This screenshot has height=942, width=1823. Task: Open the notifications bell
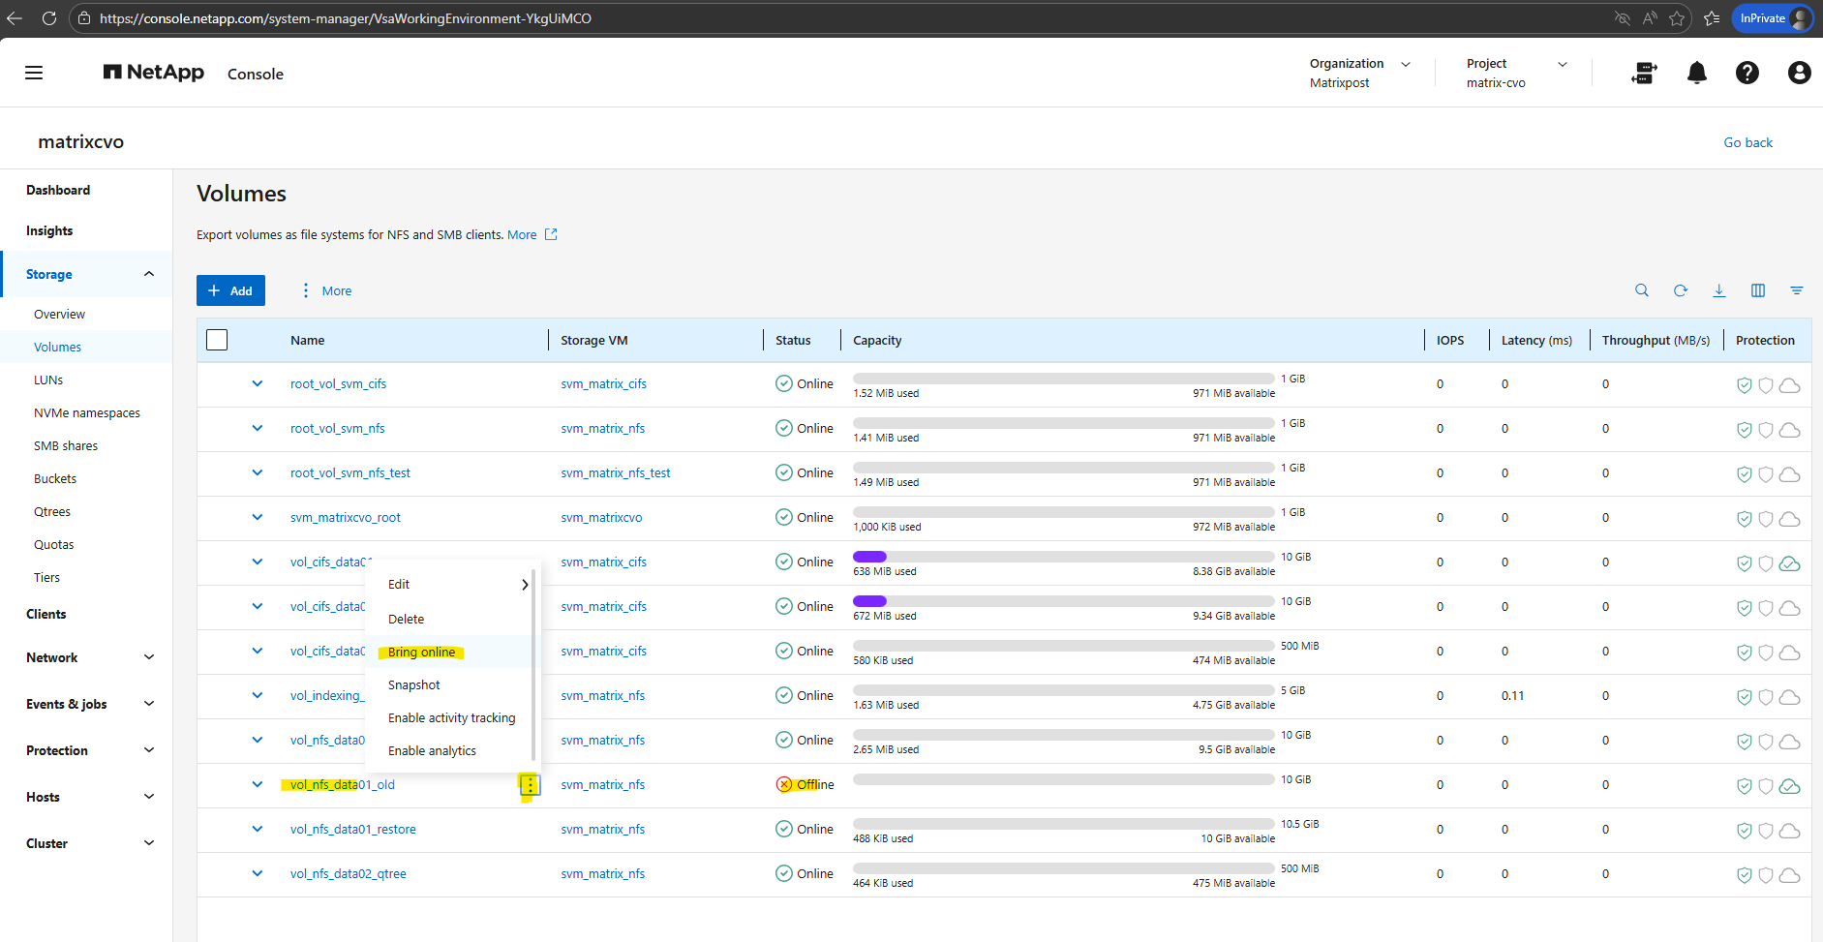pos(1696,73)
